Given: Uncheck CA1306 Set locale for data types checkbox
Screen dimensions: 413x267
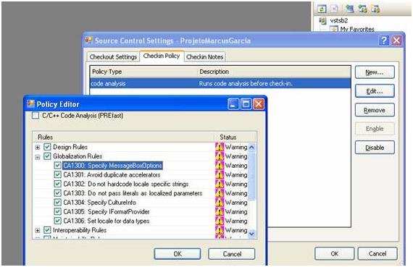Looking at the screenshot, I should [57, 221].
